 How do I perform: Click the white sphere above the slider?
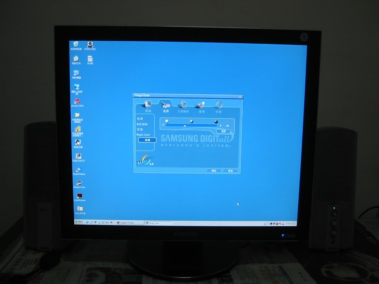tap(167, 121)
